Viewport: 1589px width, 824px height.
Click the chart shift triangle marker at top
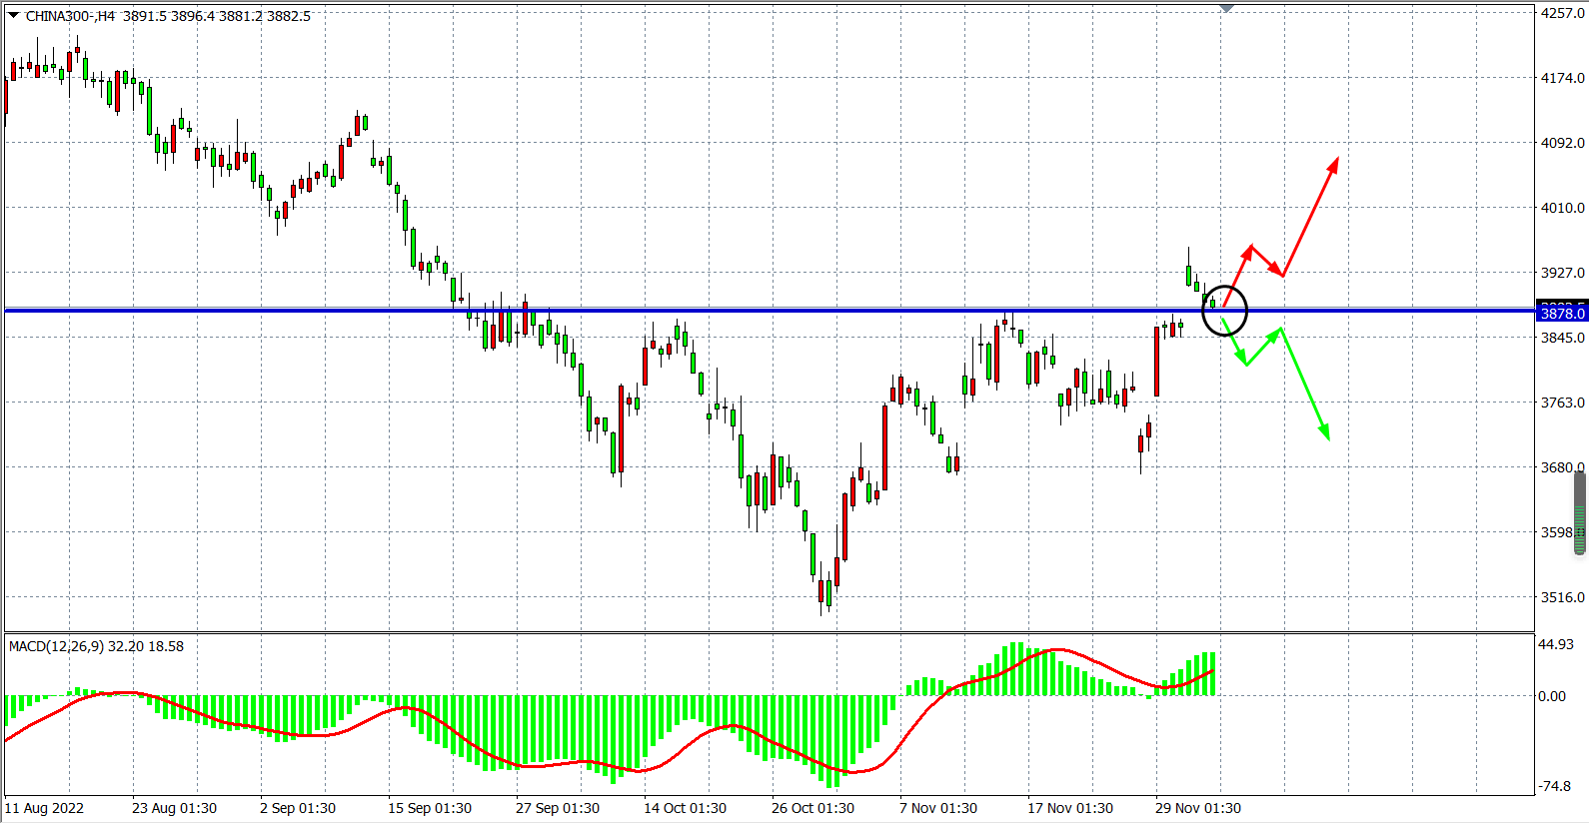click(x=1226, y=8)
